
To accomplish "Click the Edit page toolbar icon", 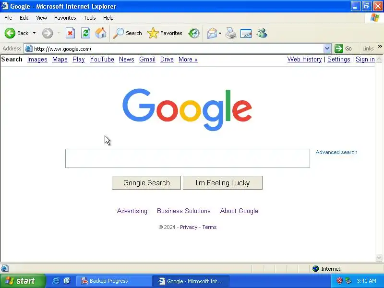I will click(x=246, y=33).
